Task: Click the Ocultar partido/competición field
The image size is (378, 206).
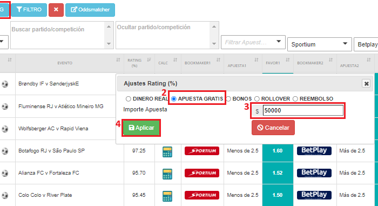Action: 163,35
